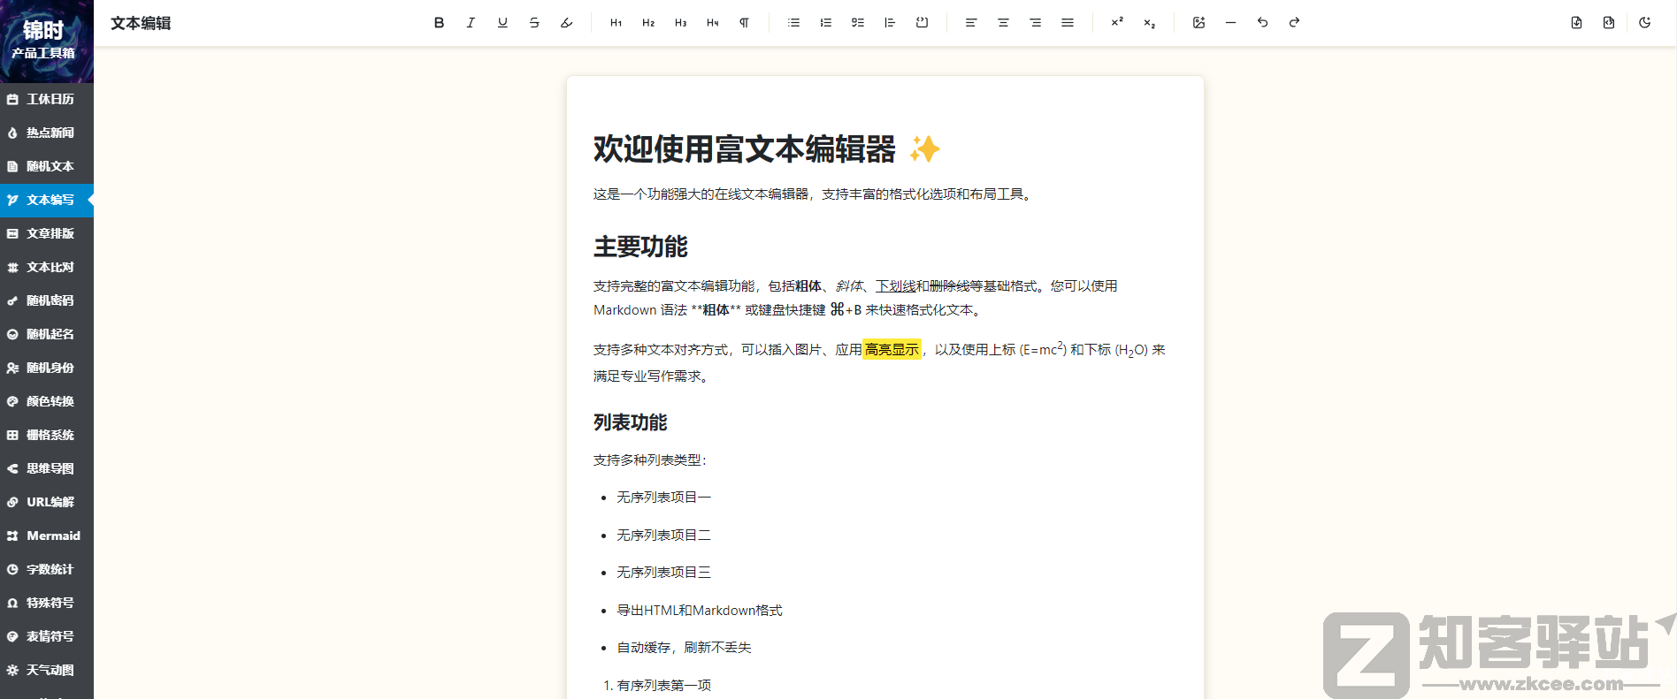Open 特殊符号 tool
Viewport: 1677px width, 699px height.
(x=47, y=603)
